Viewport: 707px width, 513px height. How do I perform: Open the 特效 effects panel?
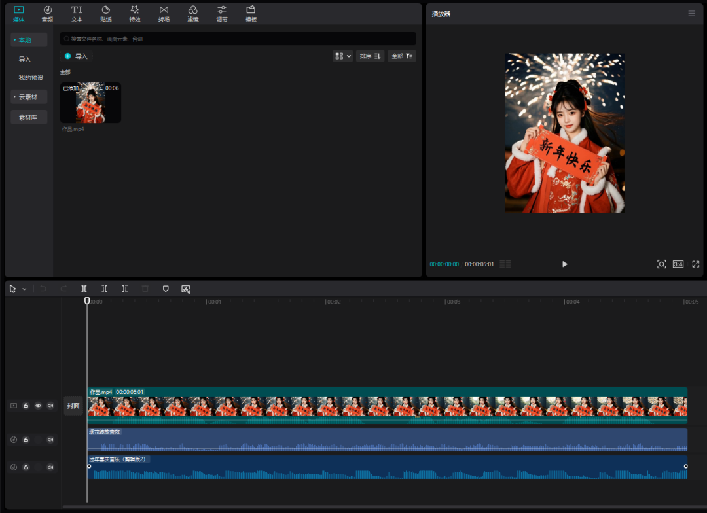pos(135,13)
